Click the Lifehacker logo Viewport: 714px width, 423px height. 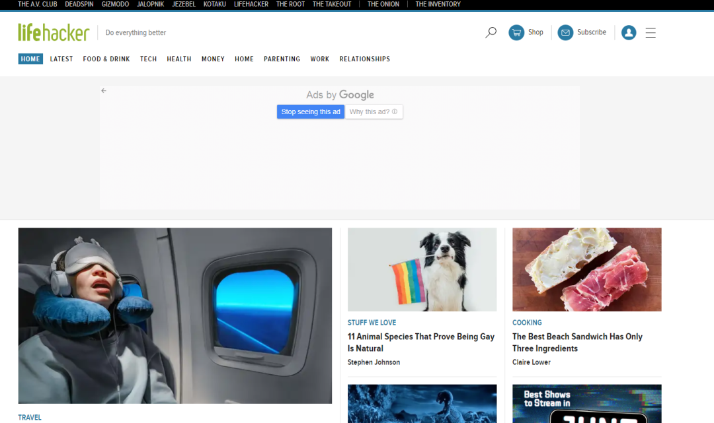[x=54, y=32]
